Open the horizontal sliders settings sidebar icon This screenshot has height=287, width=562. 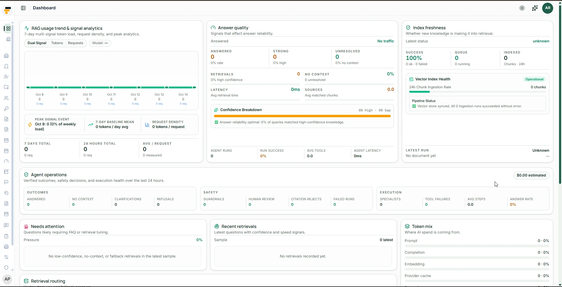6,257
